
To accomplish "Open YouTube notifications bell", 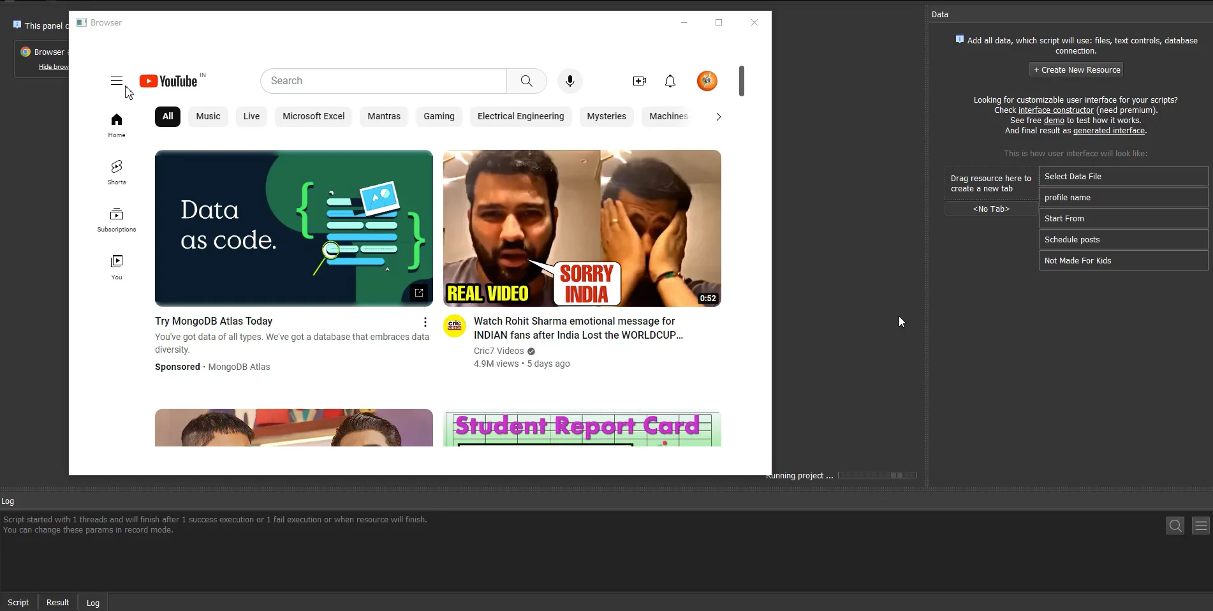I will tap(670, 81).
